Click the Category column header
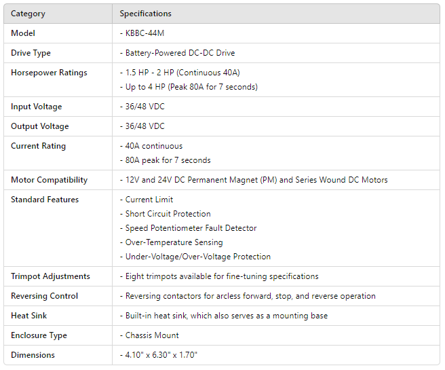The height and width of the screenshot is (370, 445). tap(29, 14)
